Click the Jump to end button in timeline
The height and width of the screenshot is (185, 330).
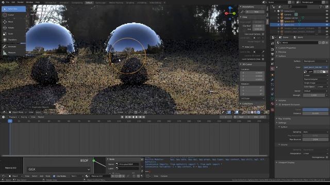tap(143, 117)
